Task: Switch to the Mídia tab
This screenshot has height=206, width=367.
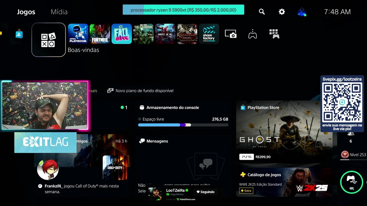Action: pyautogui.click(x=59, y=12)
